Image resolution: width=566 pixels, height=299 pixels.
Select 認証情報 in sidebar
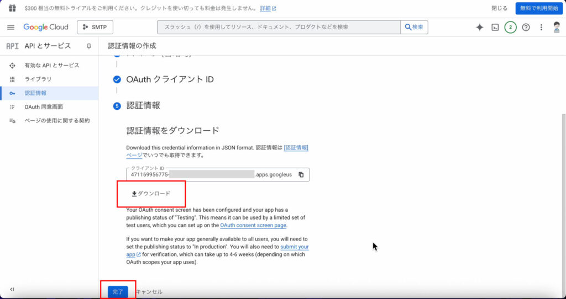[x=49, y=93]
